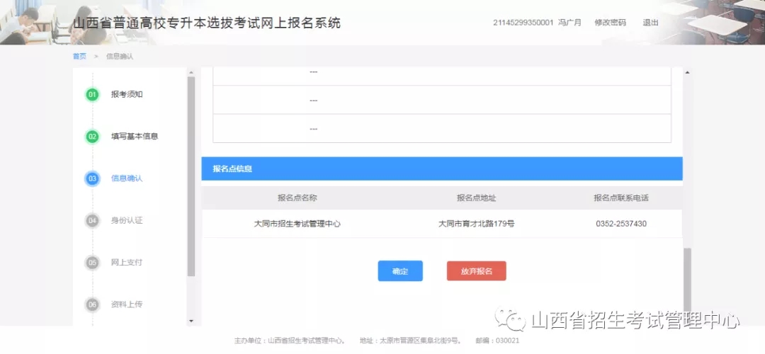Click the 确定 confirm button
This screenshot has height=354, width=765.
click(400, 271)
